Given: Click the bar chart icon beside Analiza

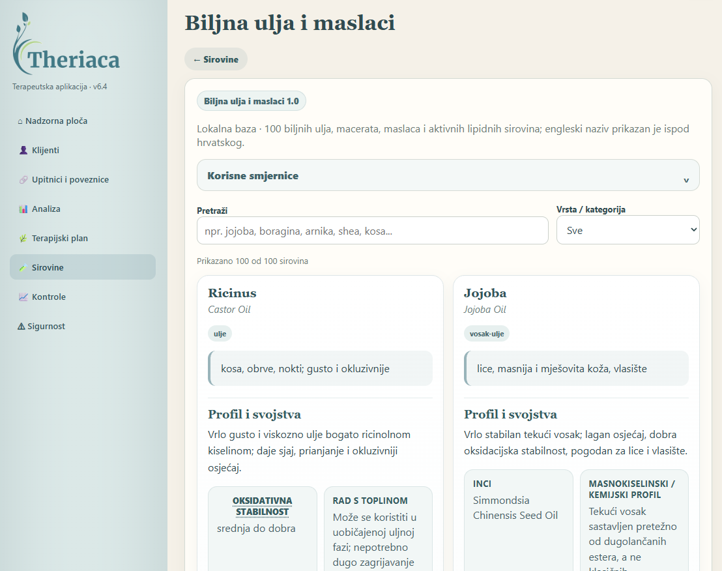Looking at the screenshot, I should coord(23,209).
